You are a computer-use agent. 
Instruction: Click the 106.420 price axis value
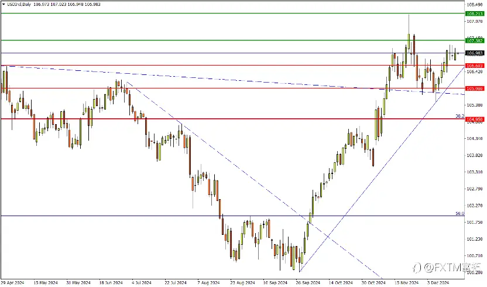click(x=475, y=71)
